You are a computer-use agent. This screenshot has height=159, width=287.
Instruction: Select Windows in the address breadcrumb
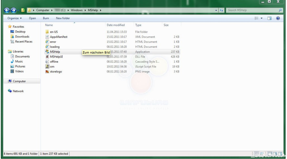(x=77, y=10)
